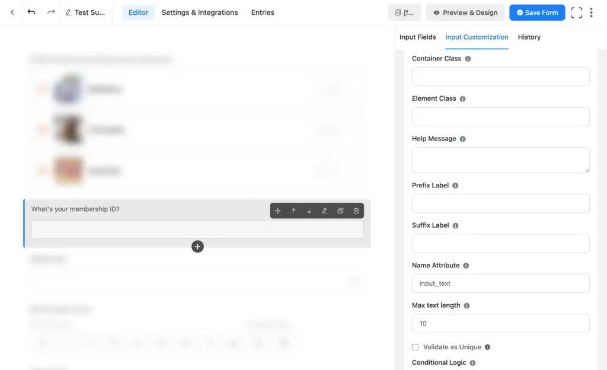The image size is (607, 370).
Task: Open Settings & Integrations tab
Action: (x=200, y=12)
